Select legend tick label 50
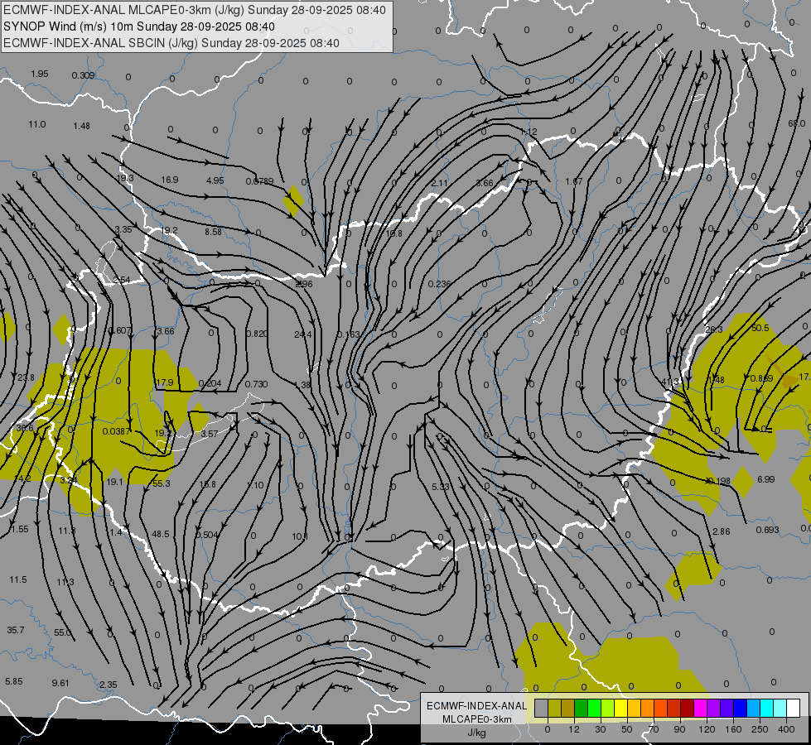 (627, 729)
